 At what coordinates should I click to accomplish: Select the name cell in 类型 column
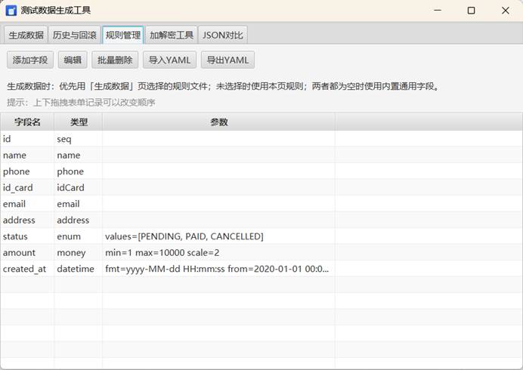(x=79, y=155)
